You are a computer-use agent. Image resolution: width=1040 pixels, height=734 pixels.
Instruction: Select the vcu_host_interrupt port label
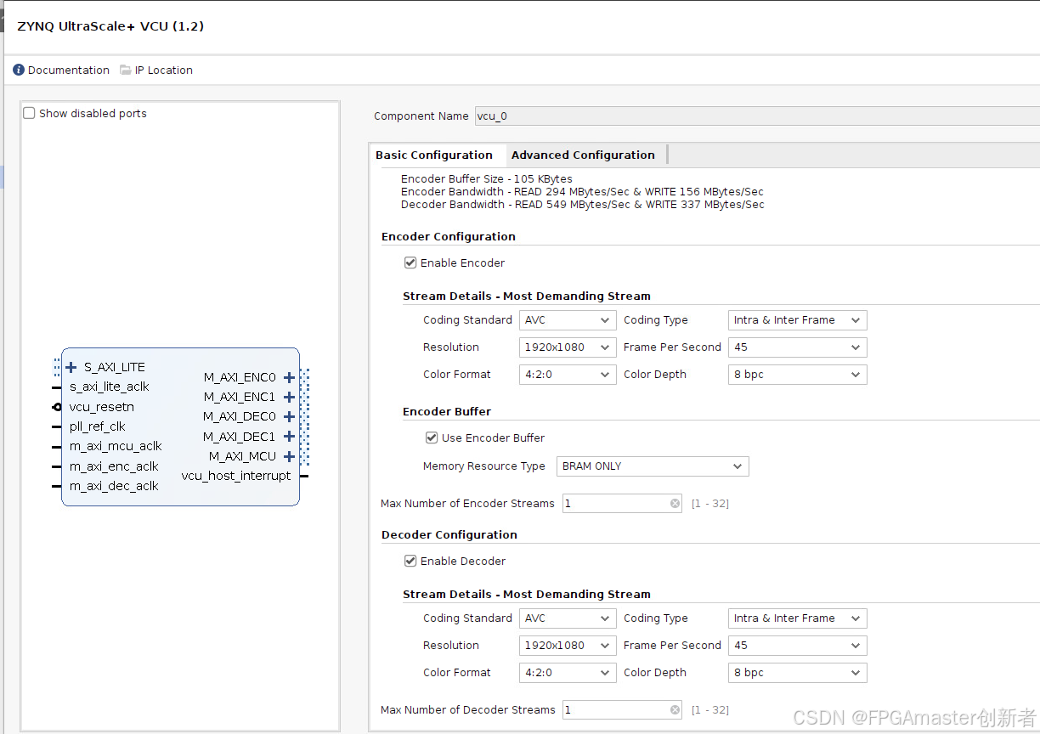[236, 476]
